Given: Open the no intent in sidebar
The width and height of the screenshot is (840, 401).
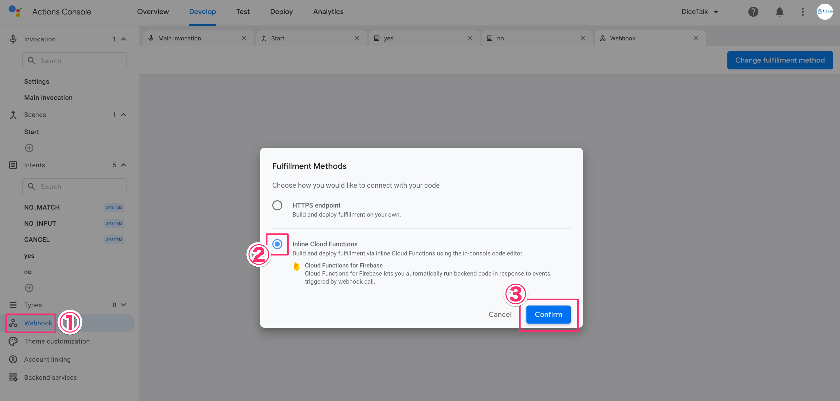Looking at the screenshot, I should [x=28, y=272].
